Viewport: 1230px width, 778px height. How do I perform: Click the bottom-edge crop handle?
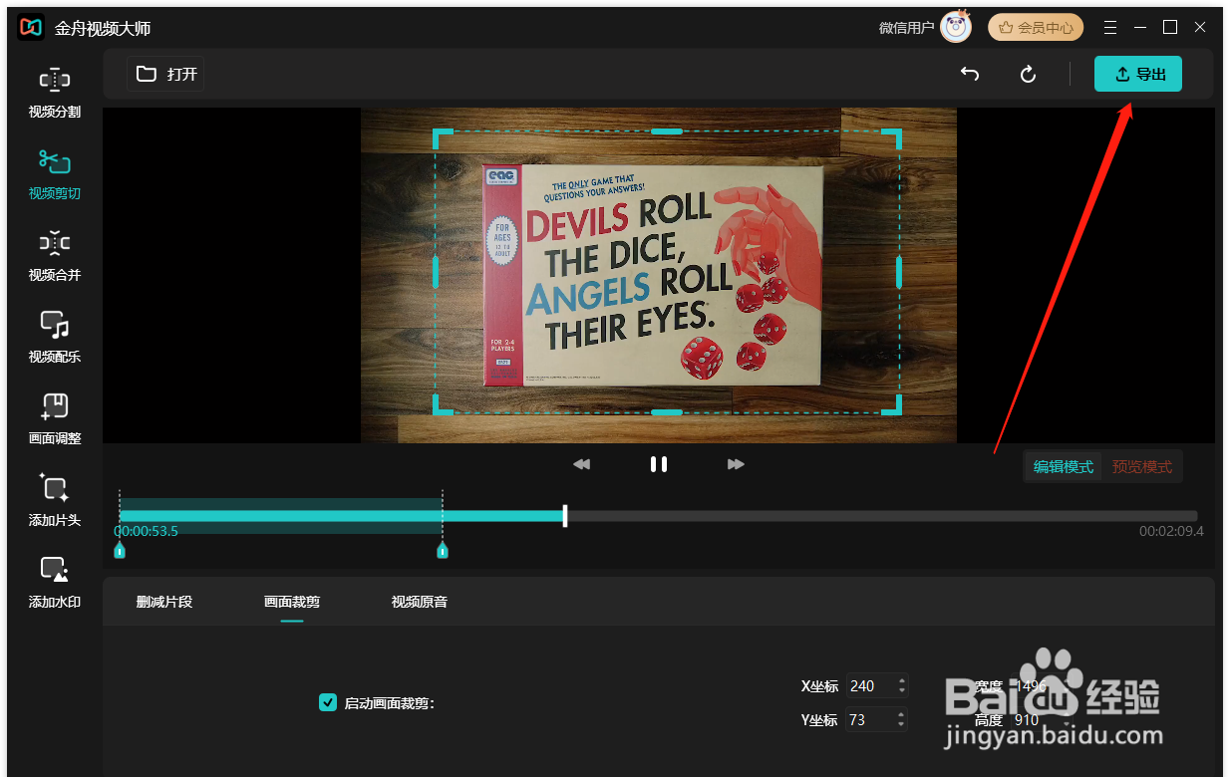[x=667, y=411]
